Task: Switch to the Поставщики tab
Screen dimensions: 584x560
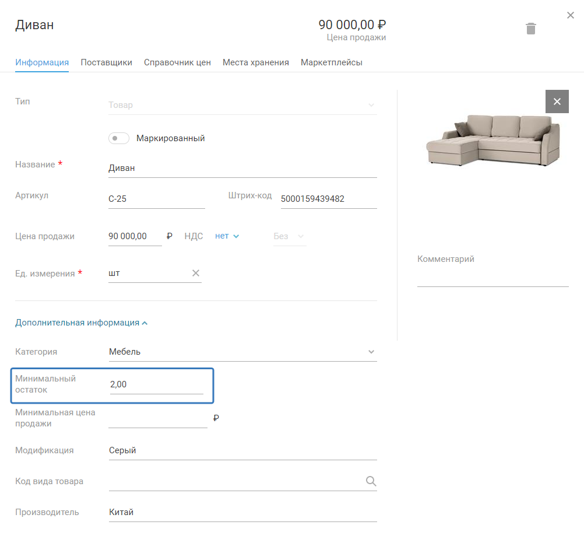Action: (x=106, y=62)
